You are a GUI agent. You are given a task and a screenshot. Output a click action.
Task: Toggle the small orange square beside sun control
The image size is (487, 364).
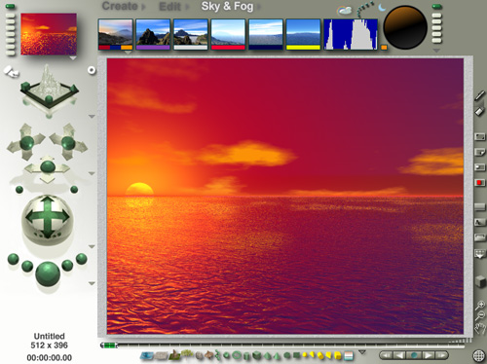tap(384, 48)
